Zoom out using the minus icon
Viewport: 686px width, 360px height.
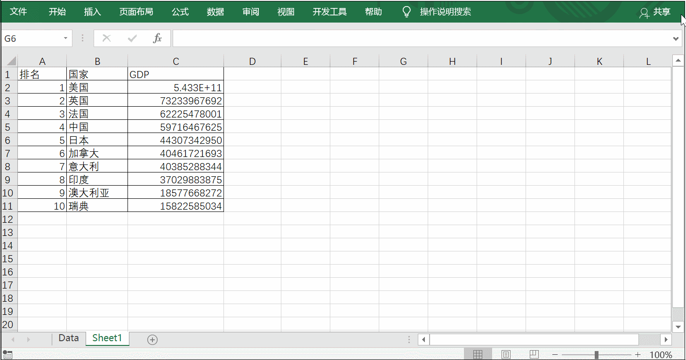(555, 354)
